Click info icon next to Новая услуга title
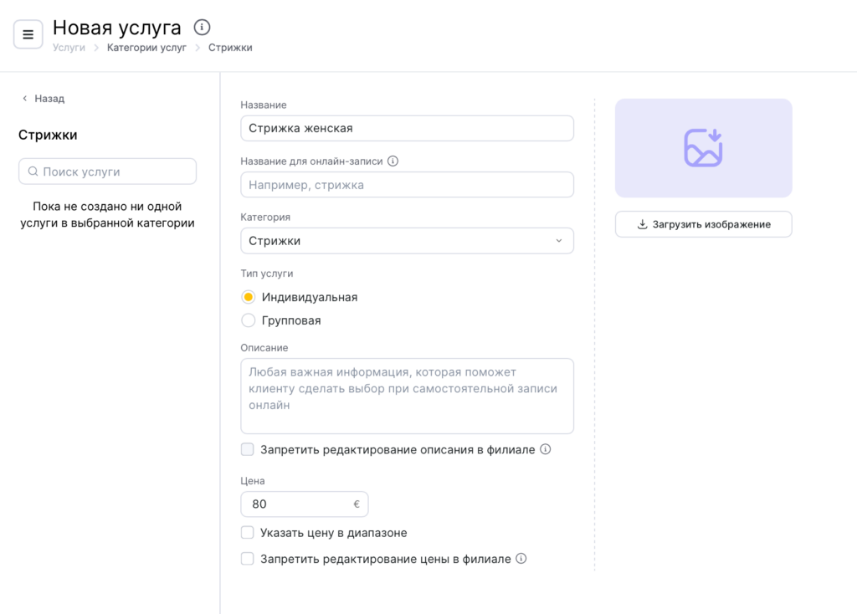 (202, 28)
